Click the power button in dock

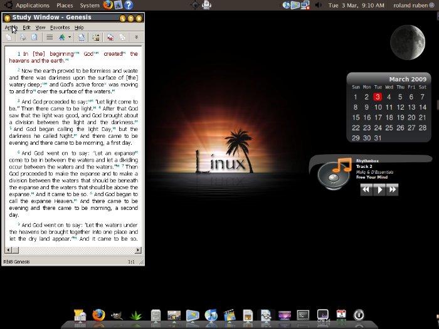click(359, 315)
